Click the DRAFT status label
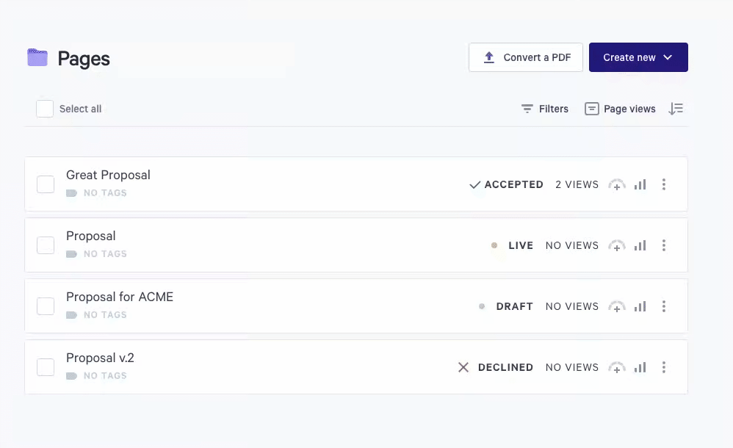 point(514,307)
